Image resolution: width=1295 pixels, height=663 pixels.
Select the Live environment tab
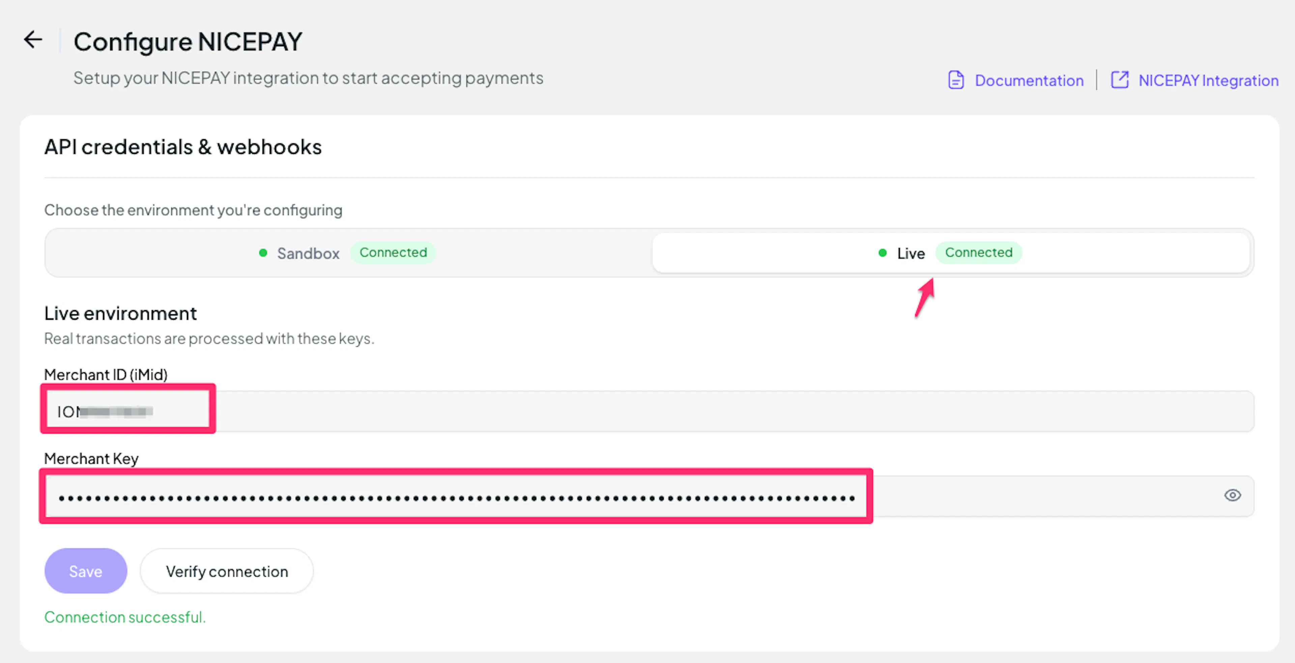pos(951,253)
